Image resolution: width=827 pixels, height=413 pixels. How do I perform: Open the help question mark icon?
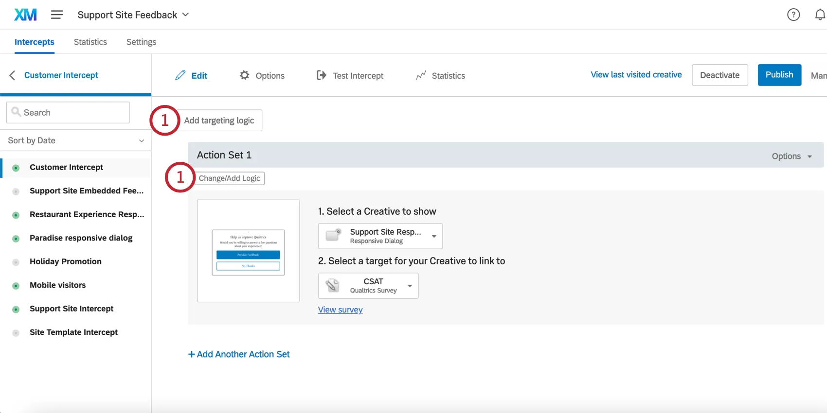coord(793,15)
